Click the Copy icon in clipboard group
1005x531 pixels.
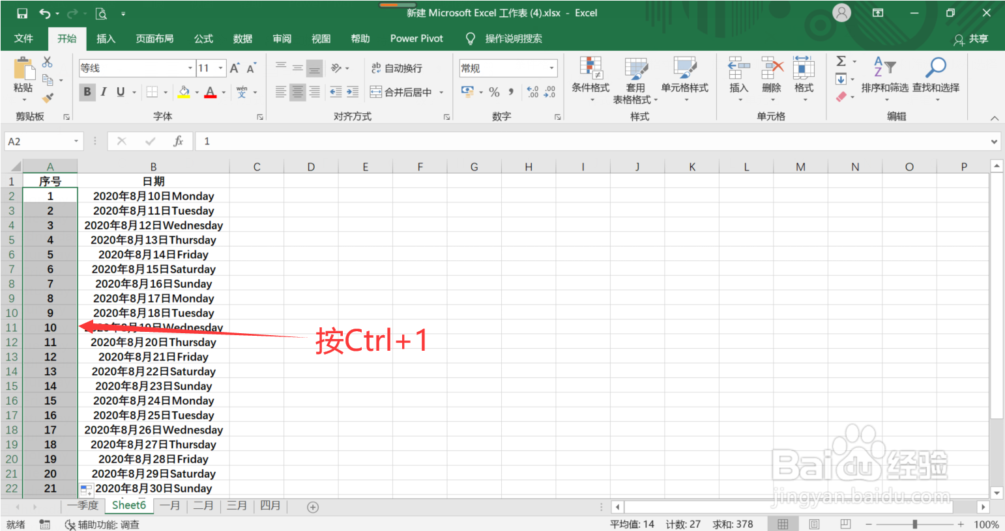click(48, 80)
